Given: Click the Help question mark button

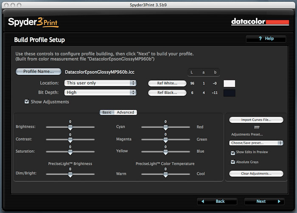Looking at the screenshot, I should (x=266, y=39).
